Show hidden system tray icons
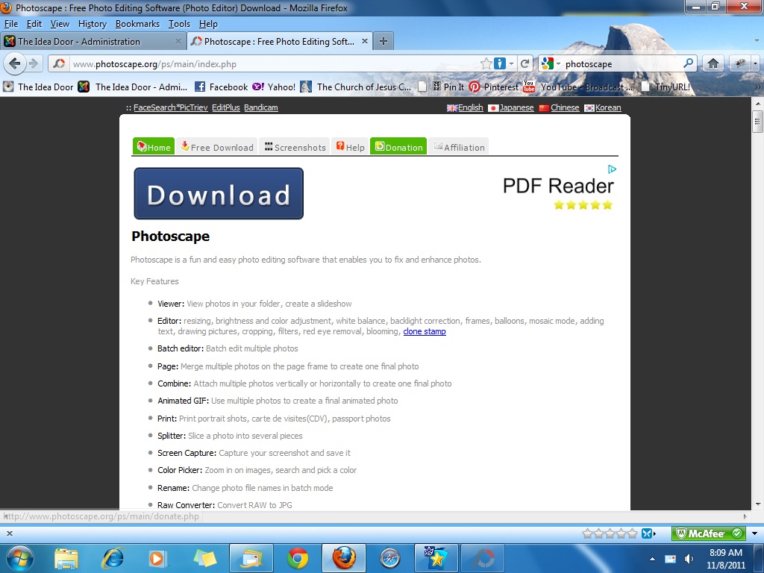Screen dimensions: 764x573 click(652, 559)
